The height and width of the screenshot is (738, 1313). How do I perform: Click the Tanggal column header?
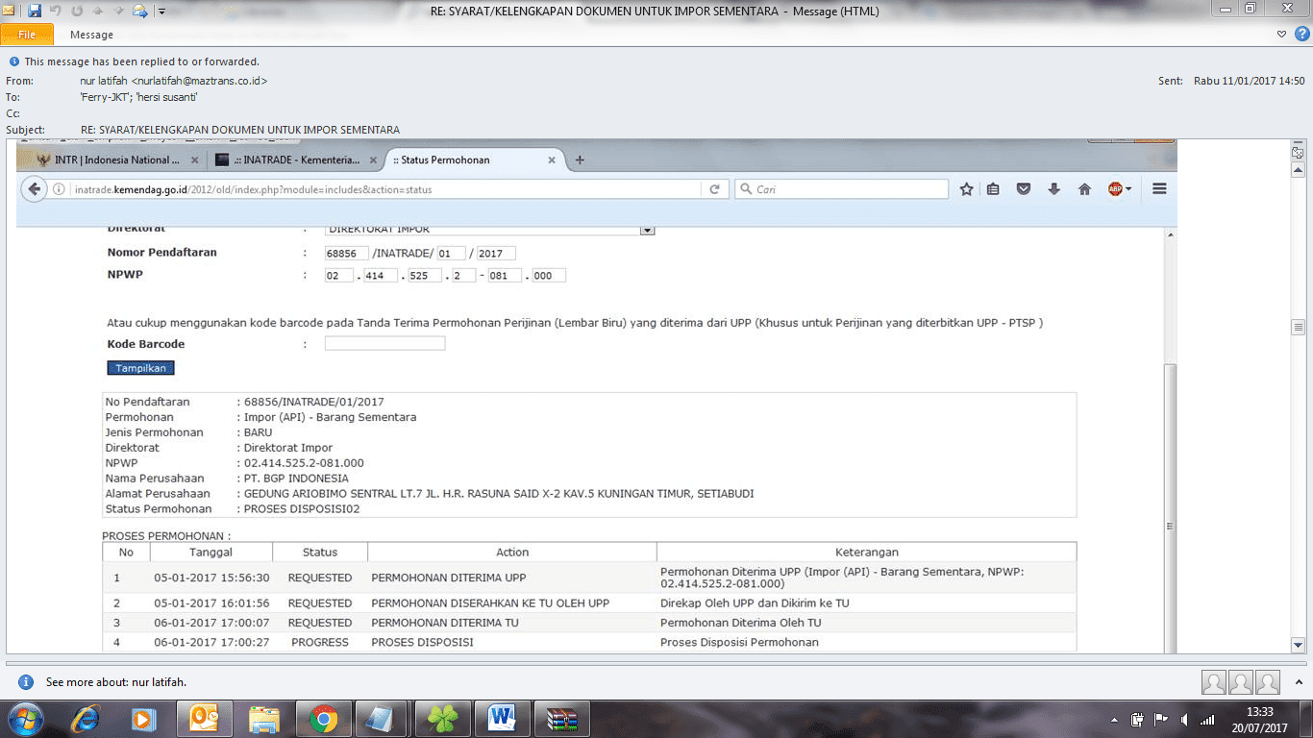(211, 553)
